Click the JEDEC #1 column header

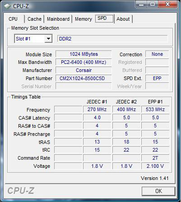[x=97, y=102]
